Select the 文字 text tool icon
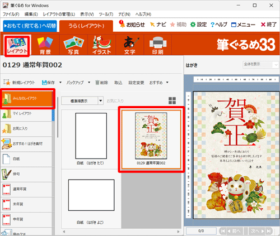The width and height of the screenshot is (280, 236). tap(130, 45)
